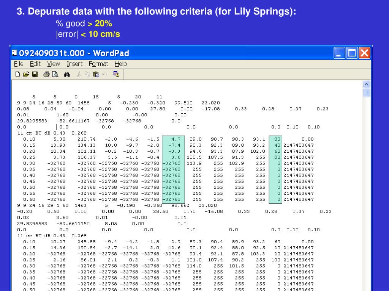Click the value 27.80
The image size is (389, 291).
(158, 109)
